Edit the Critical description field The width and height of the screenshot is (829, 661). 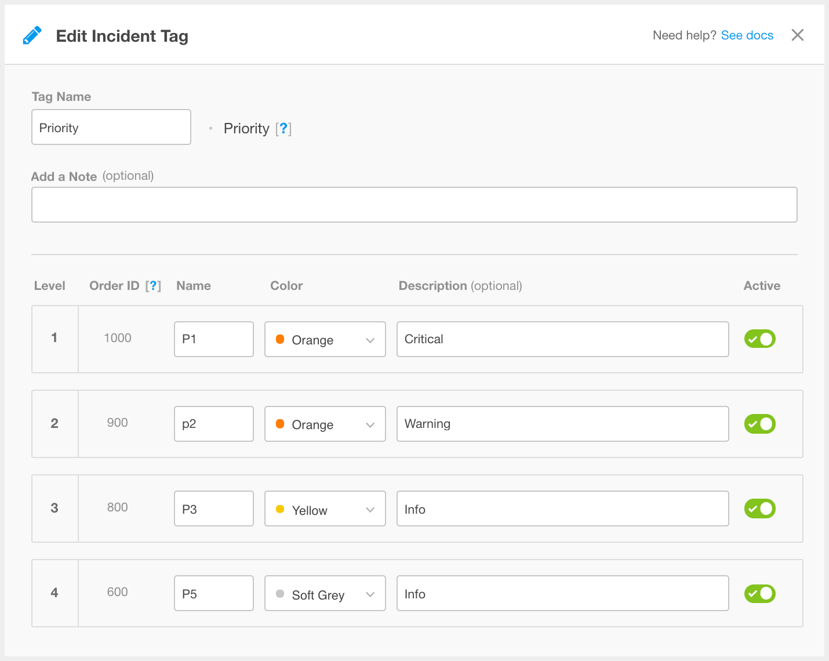pyautogui.click(x=562, y=339)
